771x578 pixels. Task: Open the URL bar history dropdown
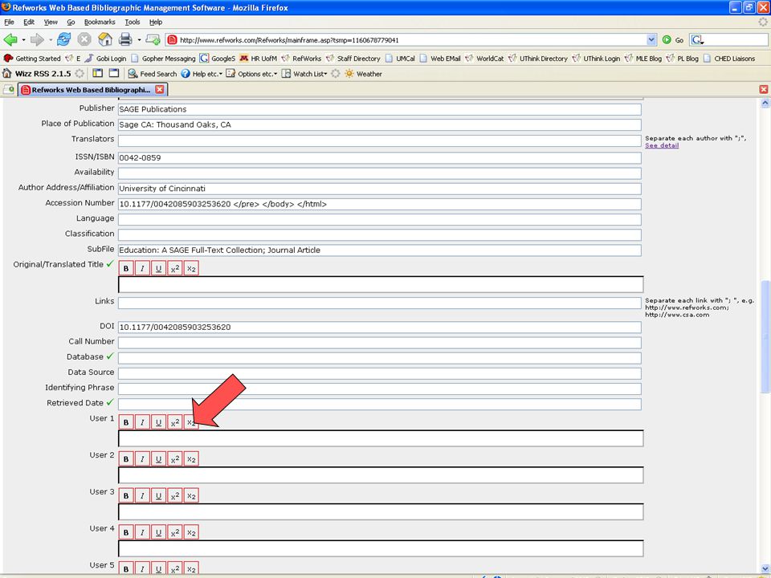click(x=651, y=40)
